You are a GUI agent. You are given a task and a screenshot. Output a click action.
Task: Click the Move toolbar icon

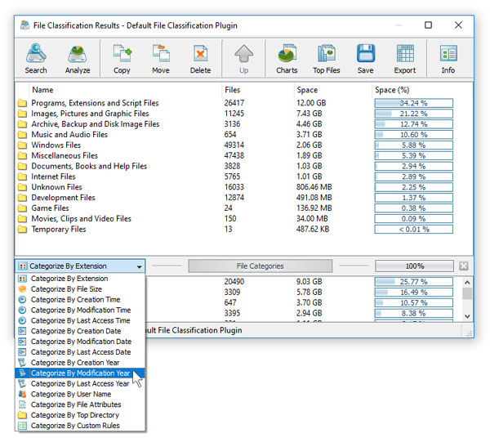(x=161, y=54)
